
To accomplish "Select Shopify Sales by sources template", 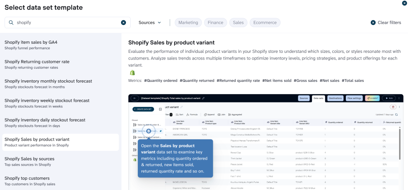I will click(x=61, y=161).
